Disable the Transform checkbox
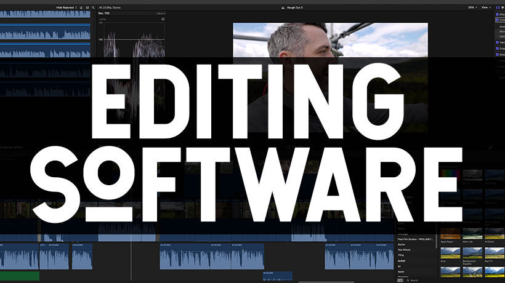This screenshot has width=505, height=283. [x=497, y=42]
